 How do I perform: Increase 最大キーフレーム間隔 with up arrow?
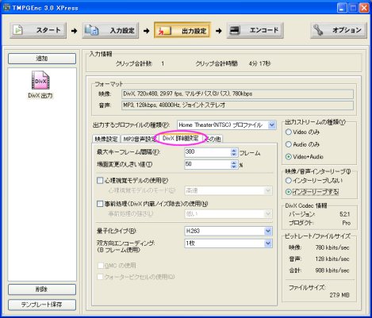click(x=234, y=150)
